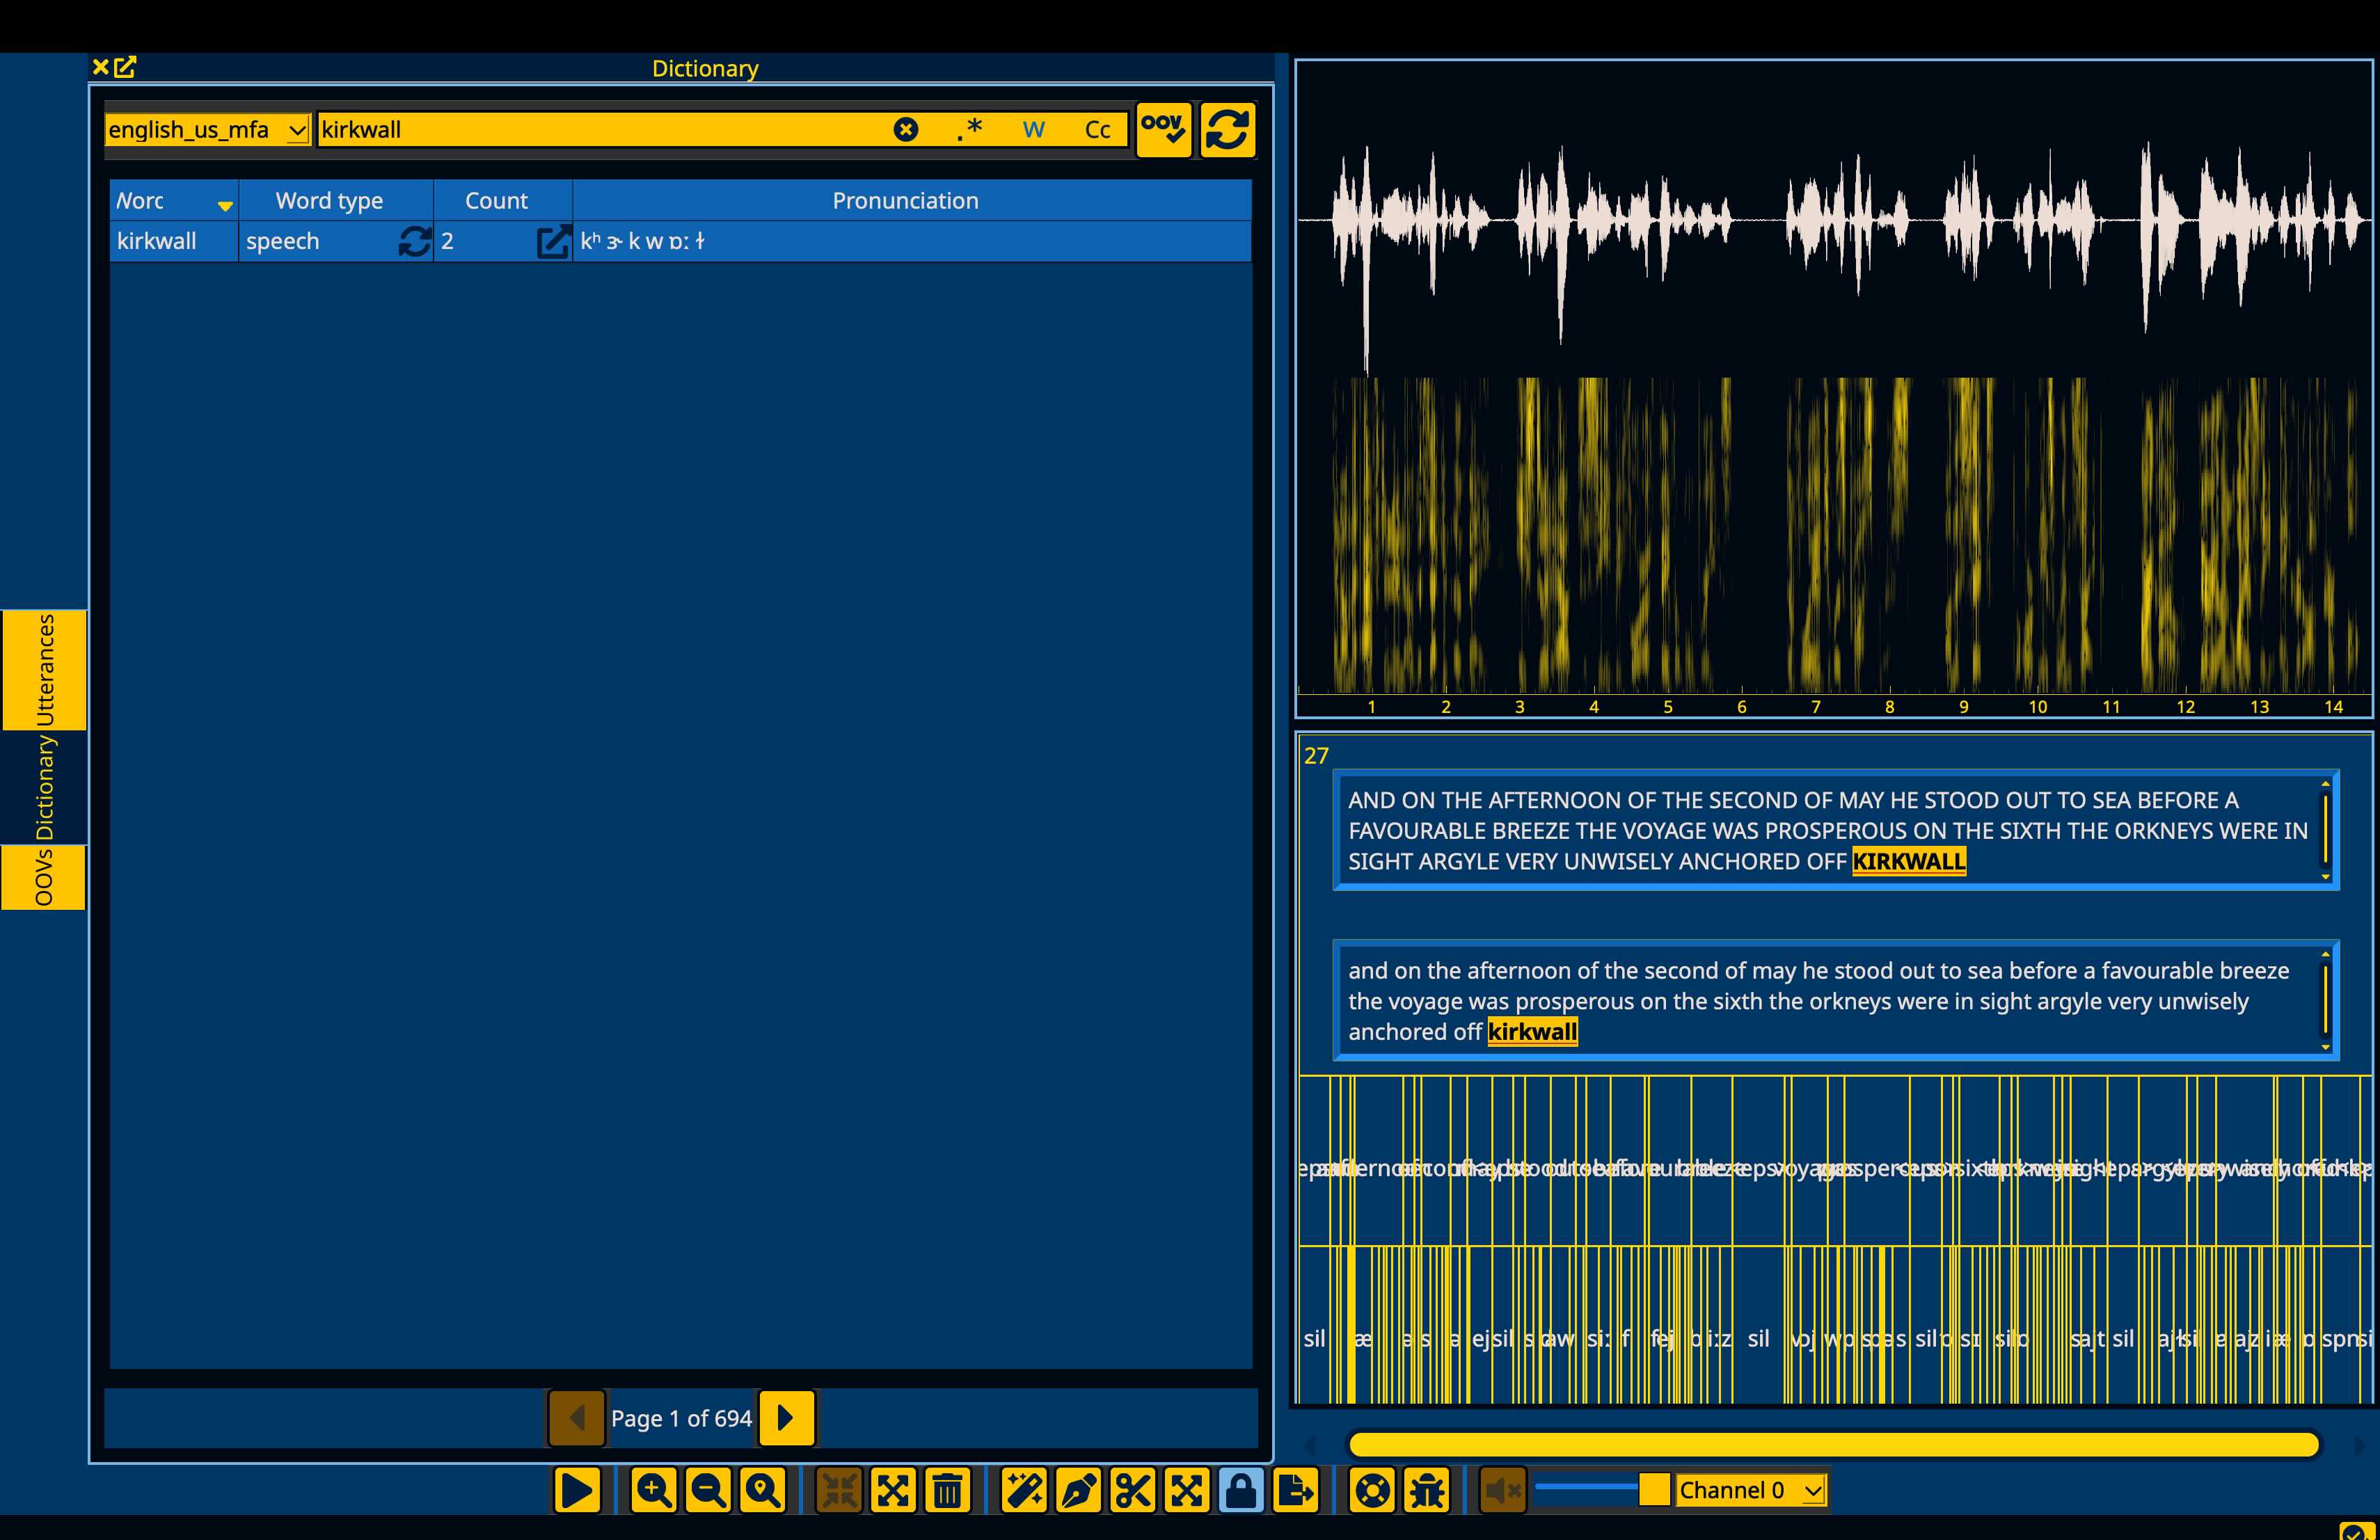Adjust the volume slider handle
Screen dimensions: 2380x1540
coord(1654,1489)
